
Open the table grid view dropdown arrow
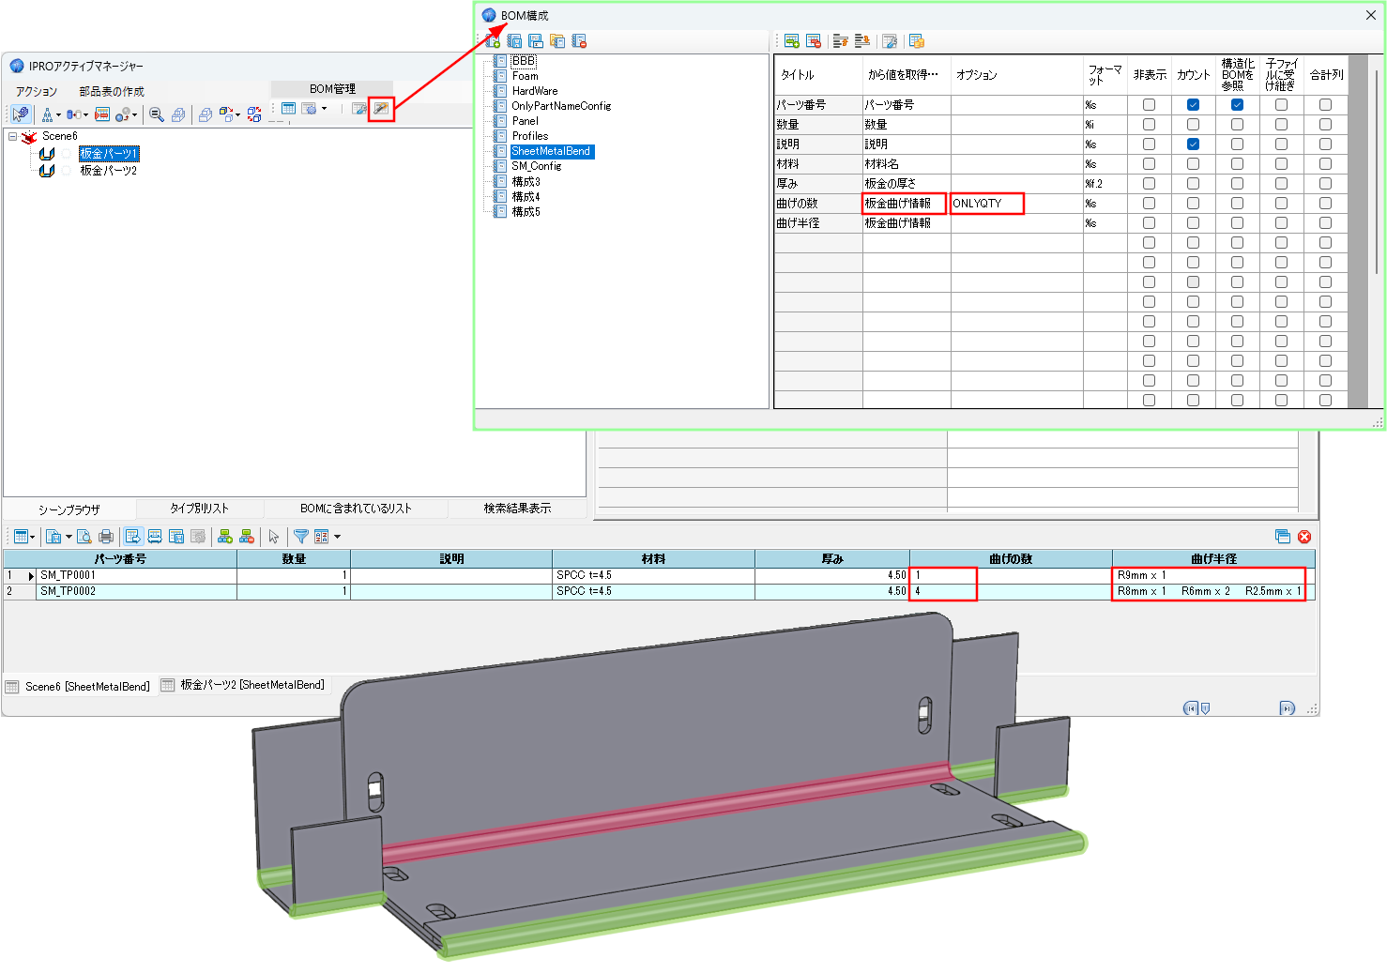(32, 537)
